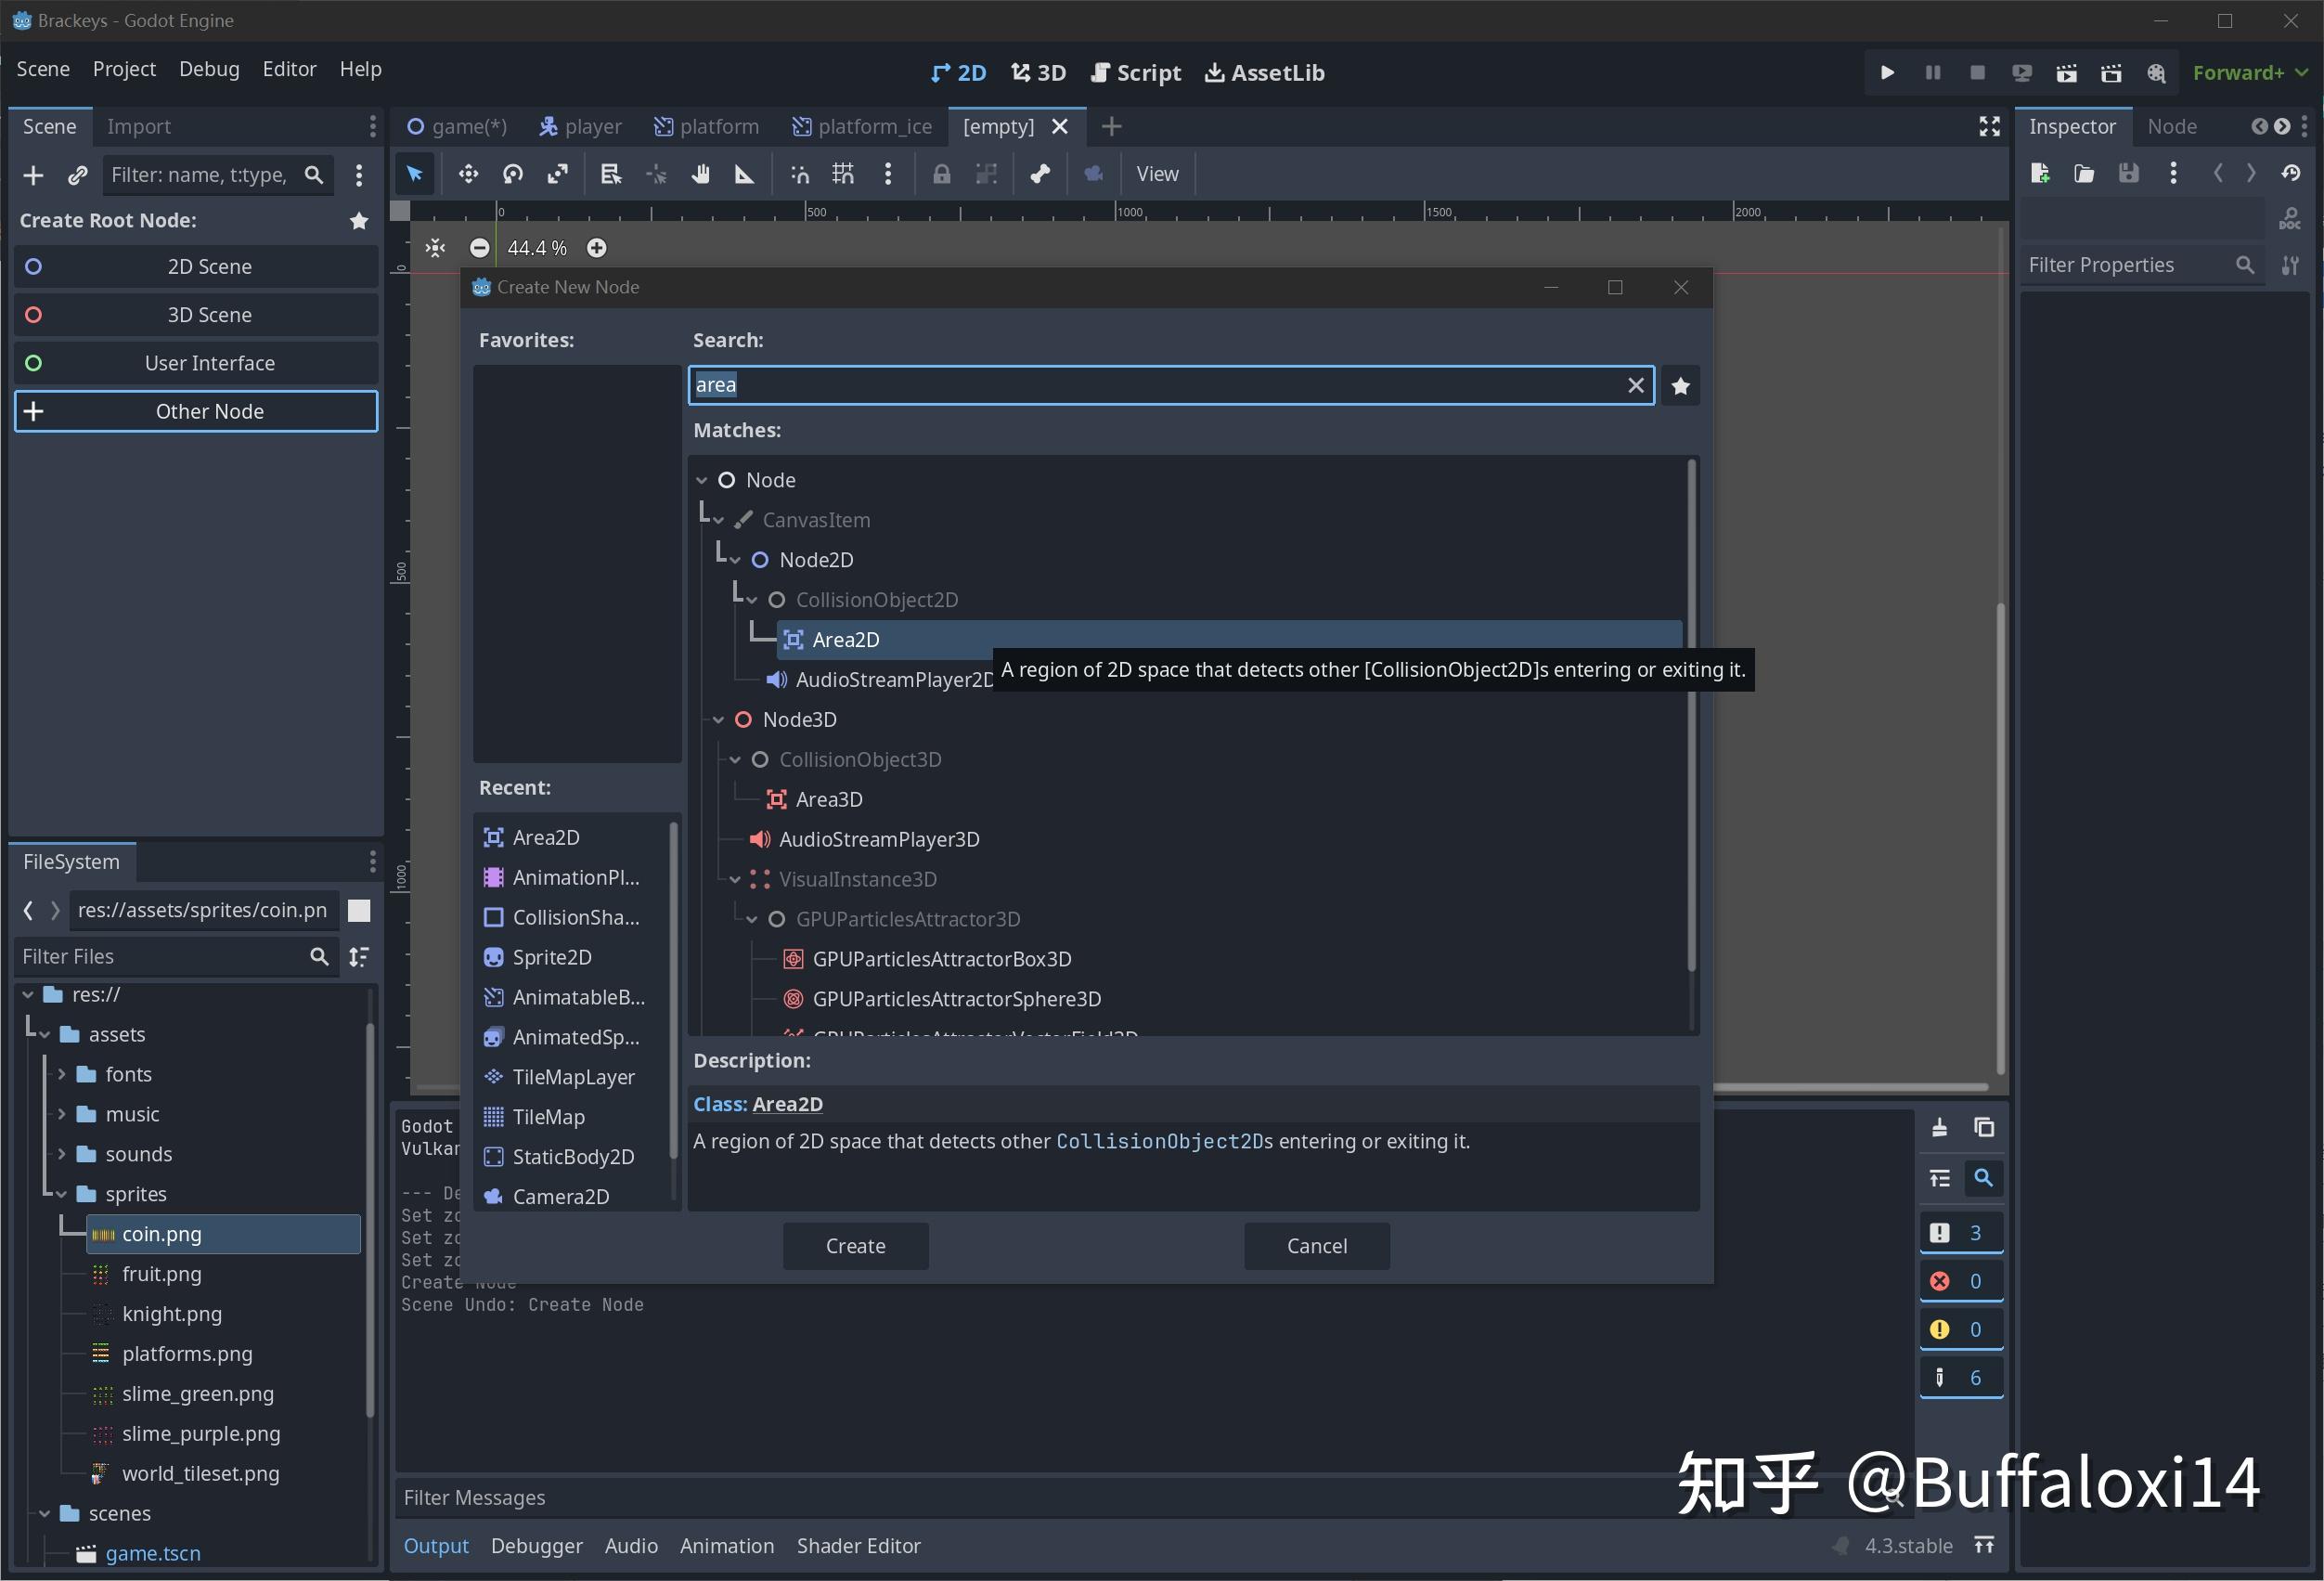The width and height of the screenshot is (2324, 1581).
Task: Toggle grid snapping mode
Action: coord(842,173)
